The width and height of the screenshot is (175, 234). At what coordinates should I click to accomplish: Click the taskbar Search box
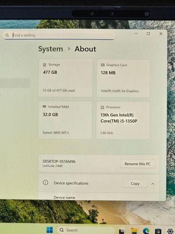(x=86, y=230)
